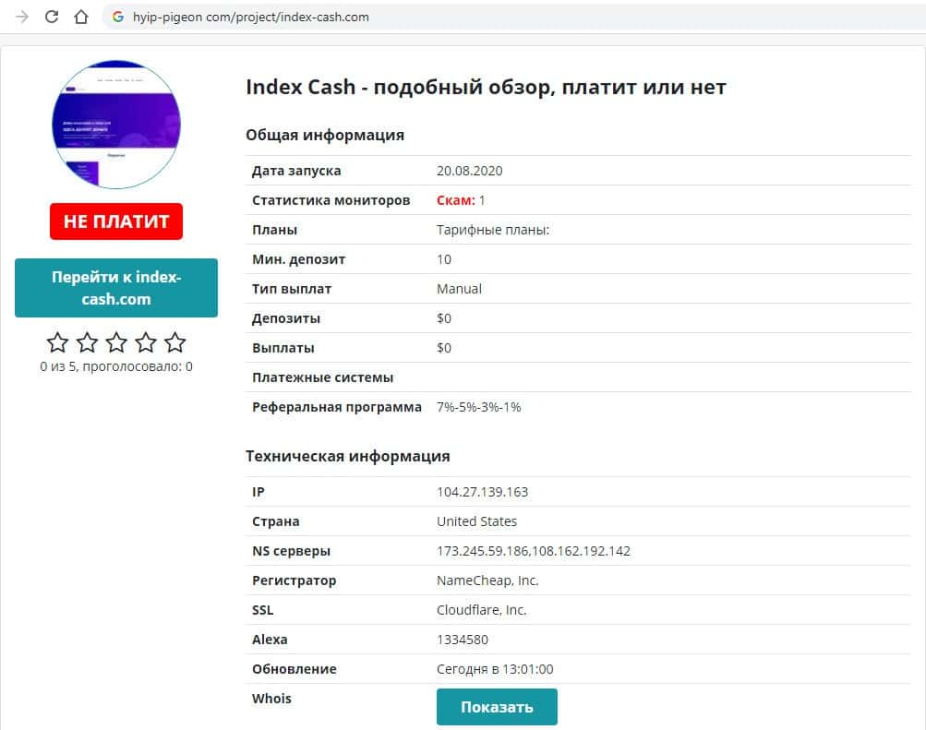This screenshot has height=730, width=926.
Task: Click Перейти к index-cash.com button
Action: point(116,288)
